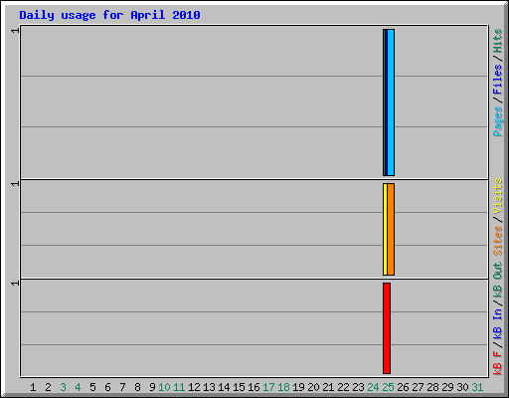Click day 23 on the x-axis
The height and width of the screenshot is (398, 509).
pyautogui.click(x=358, y=387)
